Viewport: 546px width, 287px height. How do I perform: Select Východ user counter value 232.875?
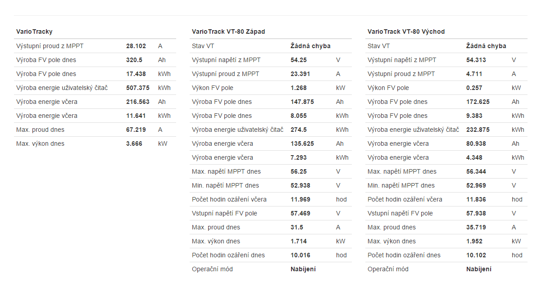(478, 130)
